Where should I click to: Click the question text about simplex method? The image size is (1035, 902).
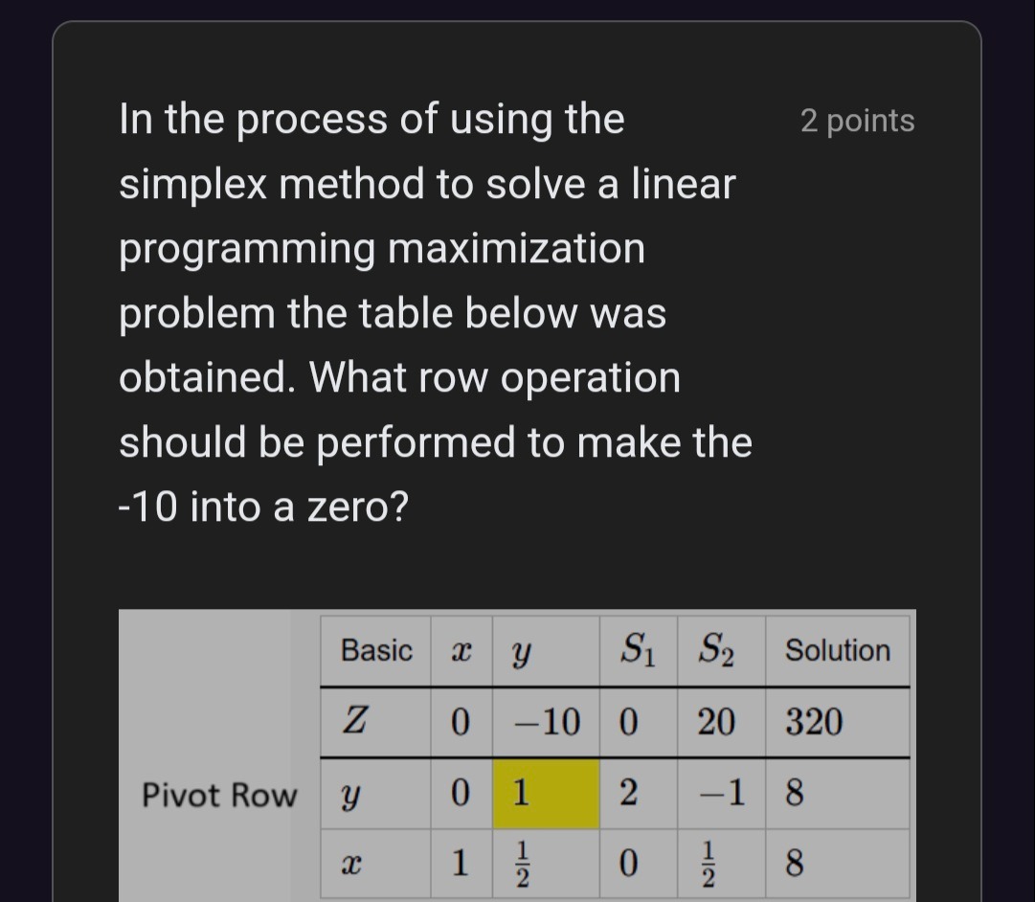436,312
